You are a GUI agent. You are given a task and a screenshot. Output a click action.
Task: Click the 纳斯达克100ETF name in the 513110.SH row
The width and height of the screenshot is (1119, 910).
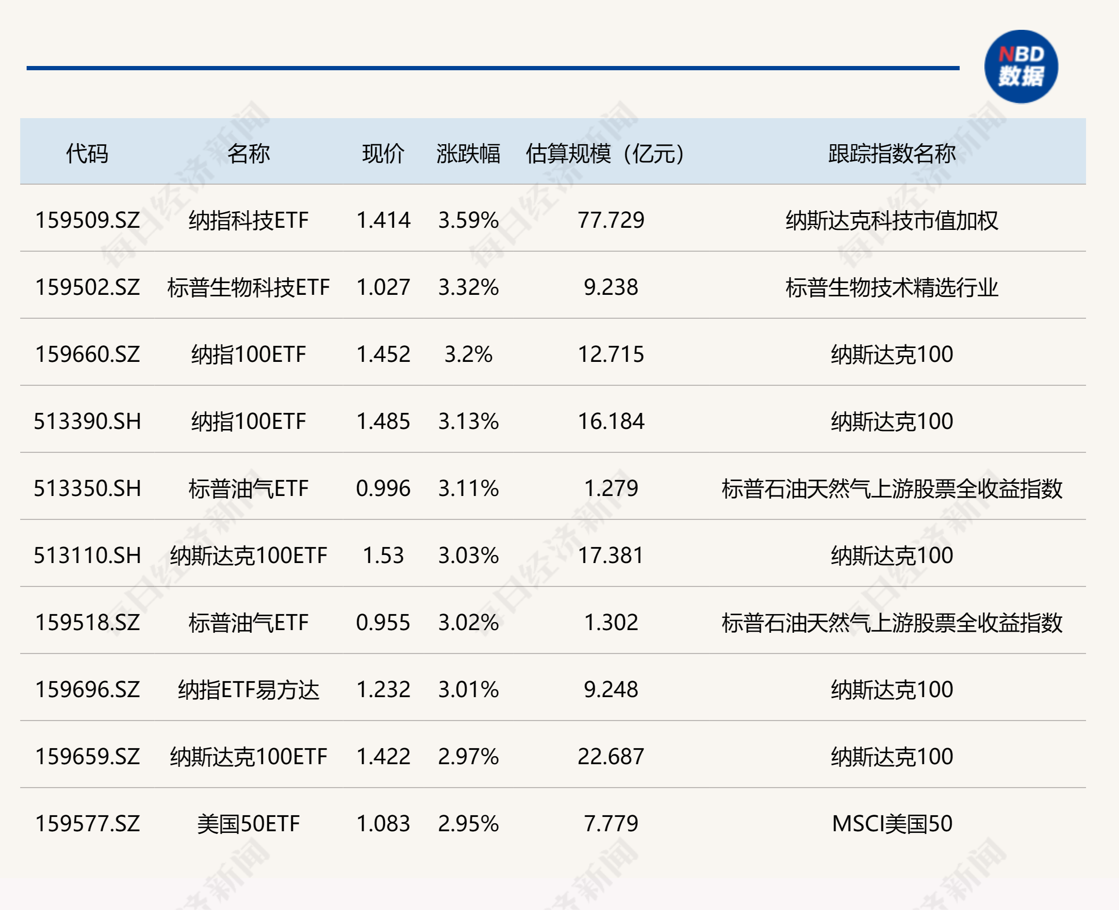pos(248,556)
